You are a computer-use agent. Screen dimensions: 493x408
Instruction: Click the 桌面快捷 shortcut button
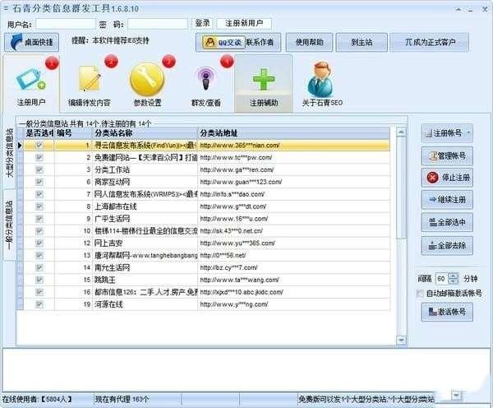pos(32,42)
